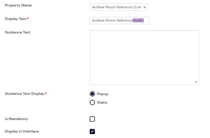Click the Is Mandatory label

tap(16, 119)
